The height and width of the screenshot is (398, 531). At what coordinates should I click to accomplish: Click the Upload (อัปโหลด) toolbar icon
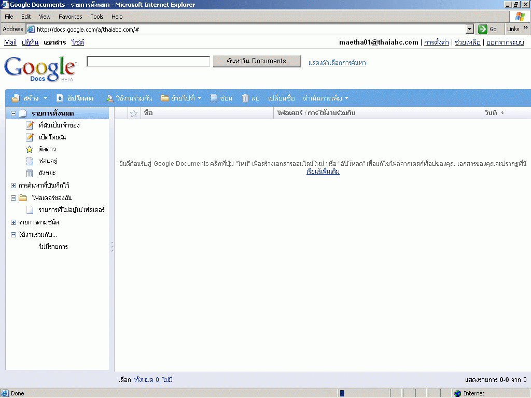click(x=60, y=98)
